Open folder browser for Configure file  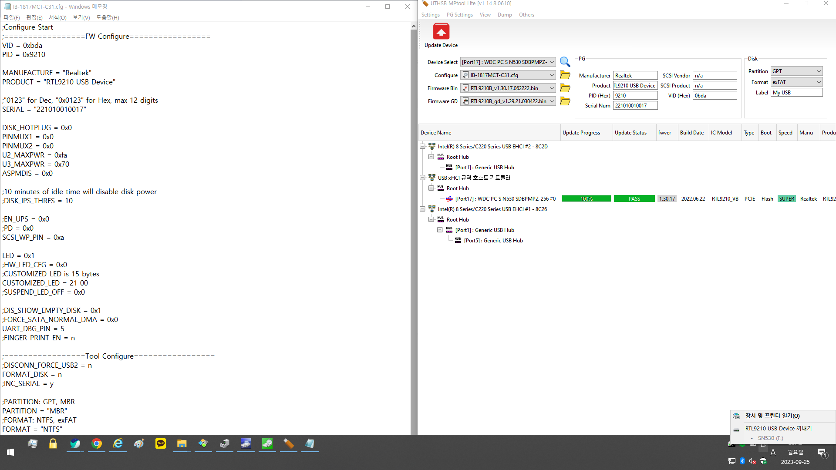point(565,75)
